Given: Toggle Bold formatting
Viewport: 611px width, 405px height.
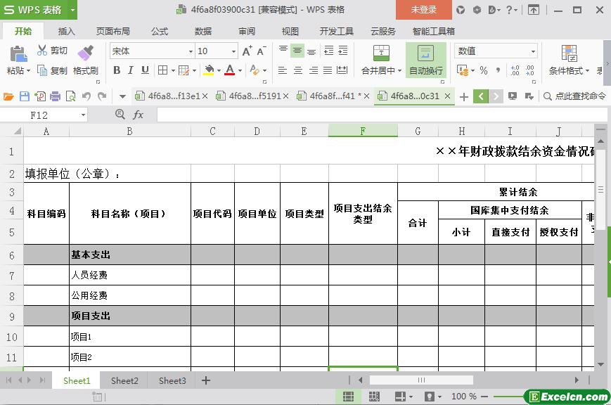Looking at the screenshot, I should point(117,70).
